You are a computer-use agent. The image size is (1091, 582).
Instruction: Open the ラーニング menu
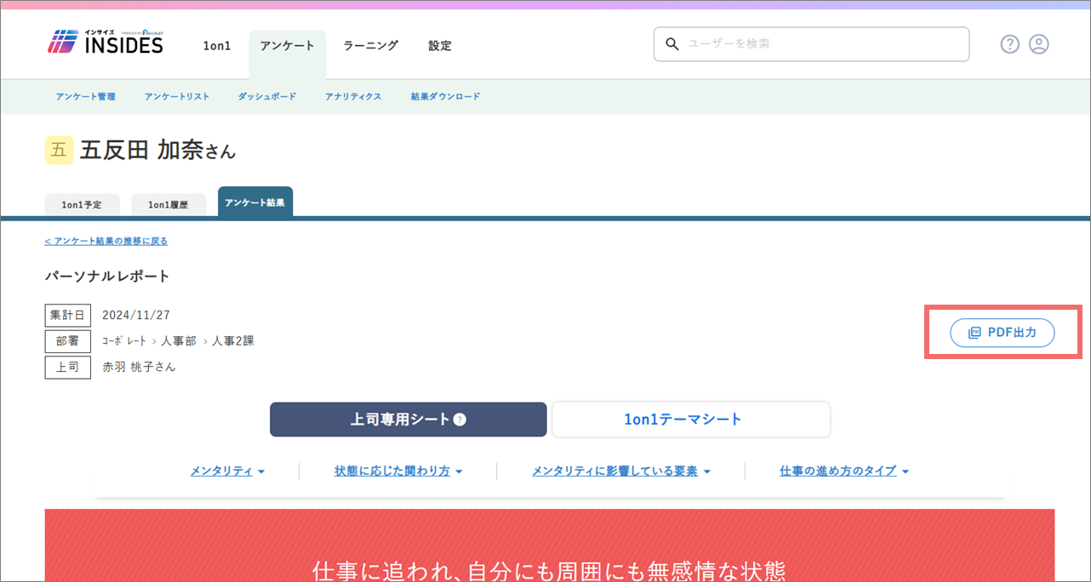click(370, 46)
